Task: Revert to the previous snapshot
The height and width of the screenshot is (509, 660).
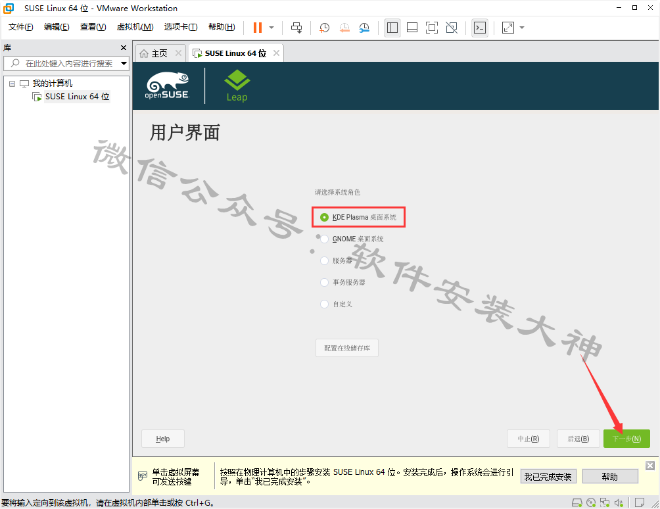Action: point(344,28)
